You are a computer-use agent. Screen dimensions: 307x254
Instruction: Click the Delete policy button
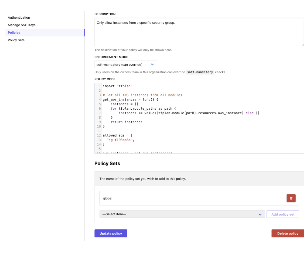point(288,233)
